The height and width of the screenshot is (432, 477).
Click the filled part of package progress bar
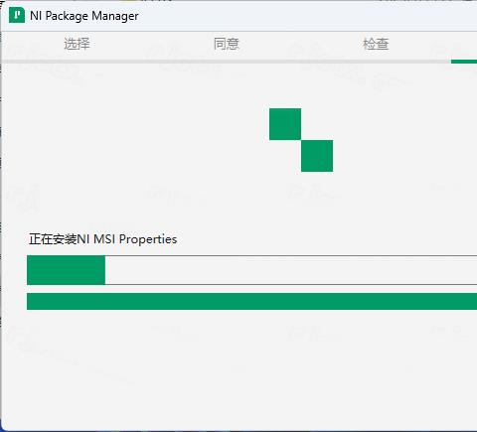[x=66, y=270]
